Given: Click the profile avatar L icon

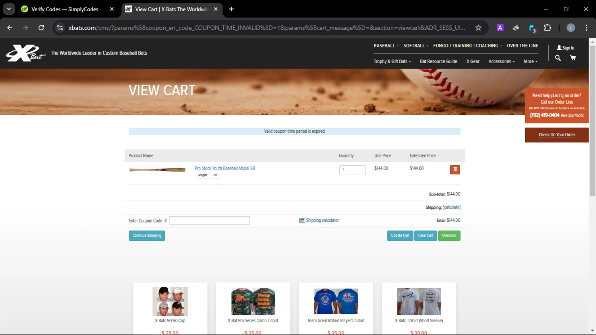Looking at the screenshot, I should point(571,28).
